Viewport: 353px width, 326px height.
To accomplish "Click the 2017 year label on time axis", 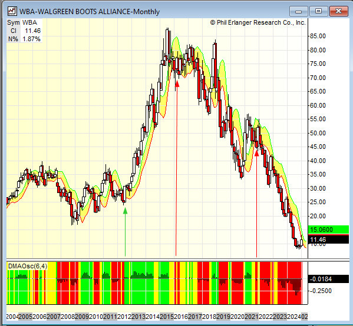I will point(195,317).
